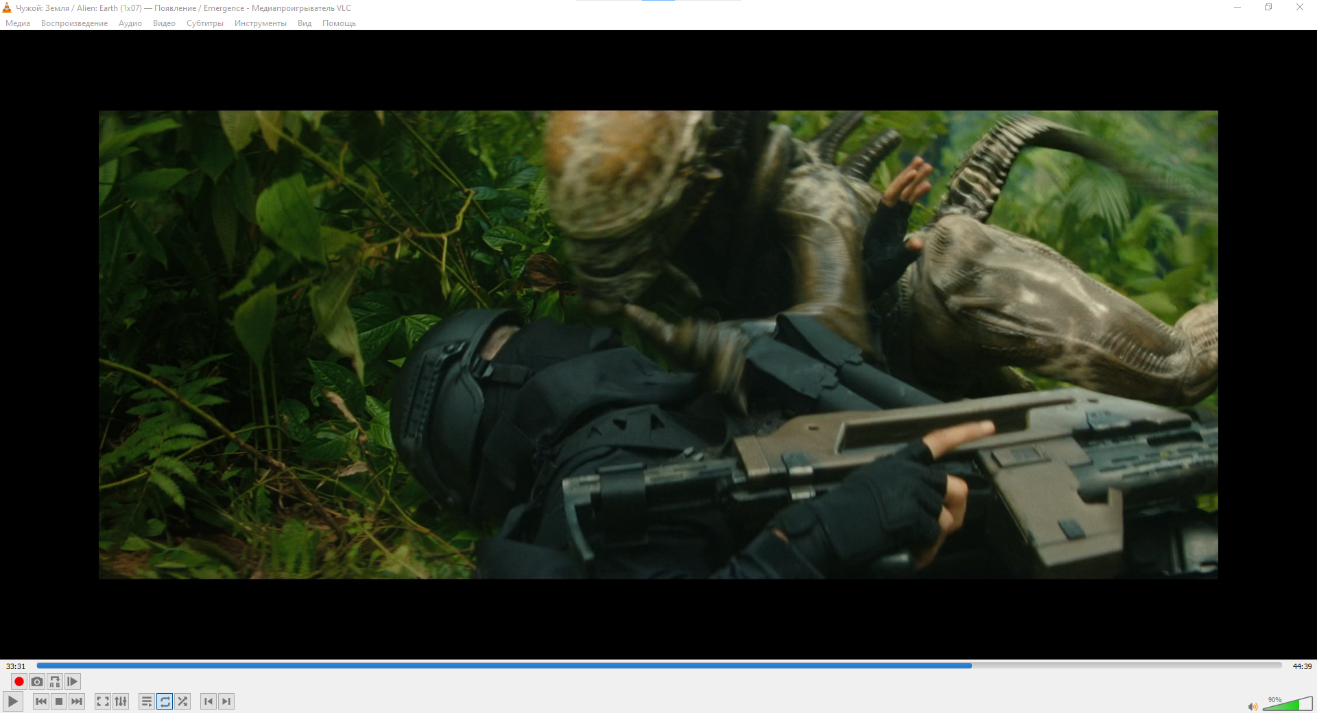
Task: Toggle the A-B loop button
Action: (55, 681)
